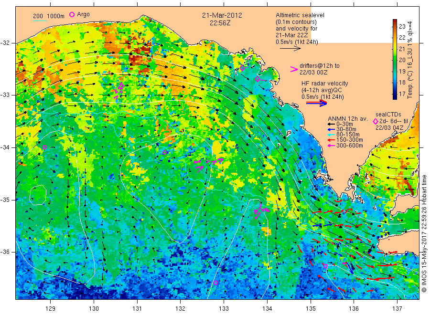Click the temperature color bar
The image size is (430, 315).
click(x=395, y=59)
